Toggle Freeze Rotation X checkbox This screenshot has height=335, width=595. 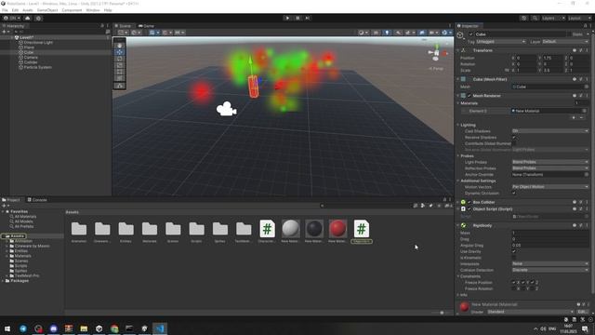pos(514,288)
